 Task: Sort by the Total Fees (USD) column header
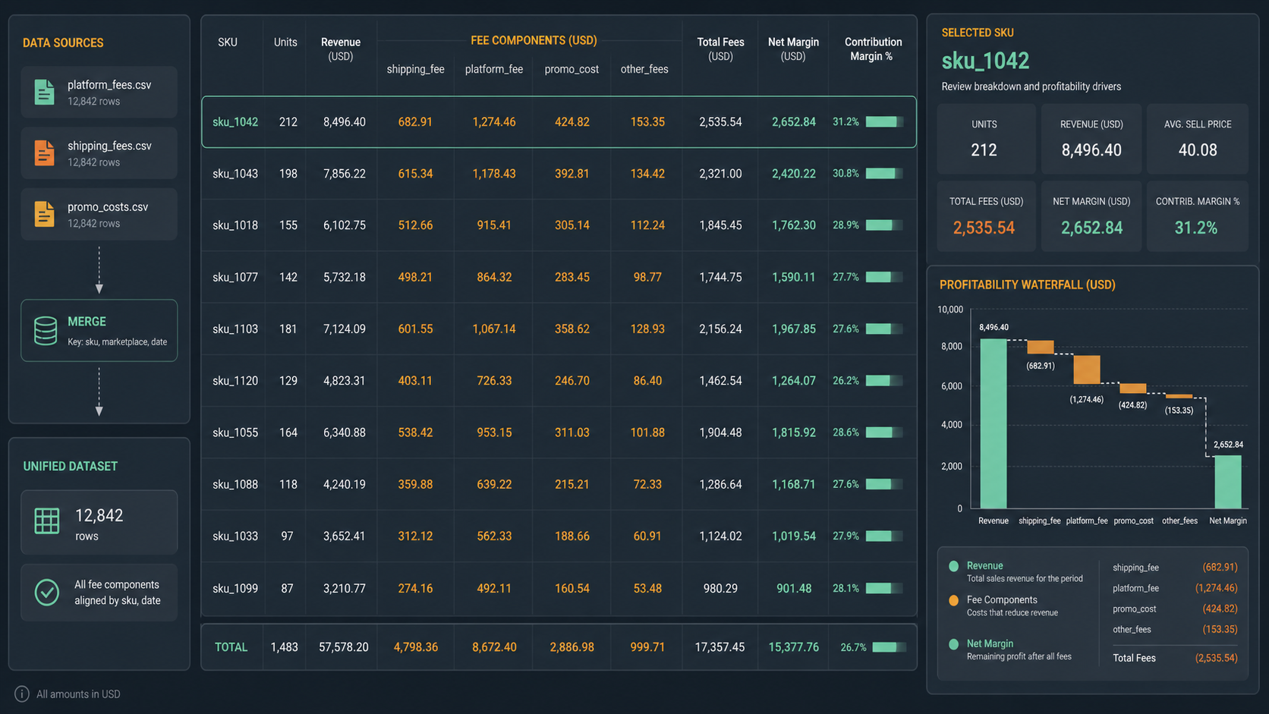pos(720,49)
